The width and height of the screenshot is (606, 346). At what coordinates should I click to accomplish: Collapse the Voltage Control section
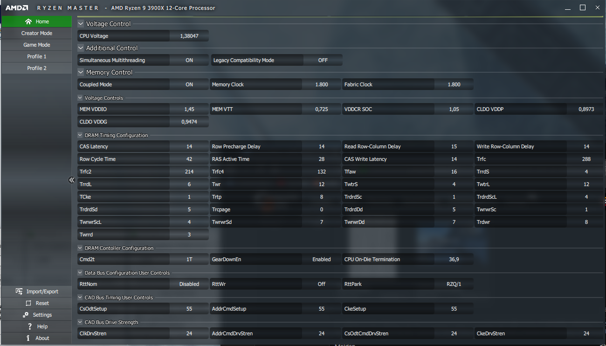(x=81, y=24)
